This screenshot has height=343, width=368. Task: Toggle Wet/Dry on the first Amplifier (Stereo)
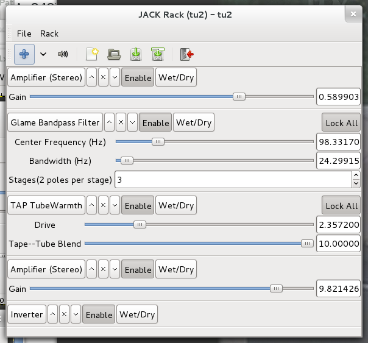[176, 77]
